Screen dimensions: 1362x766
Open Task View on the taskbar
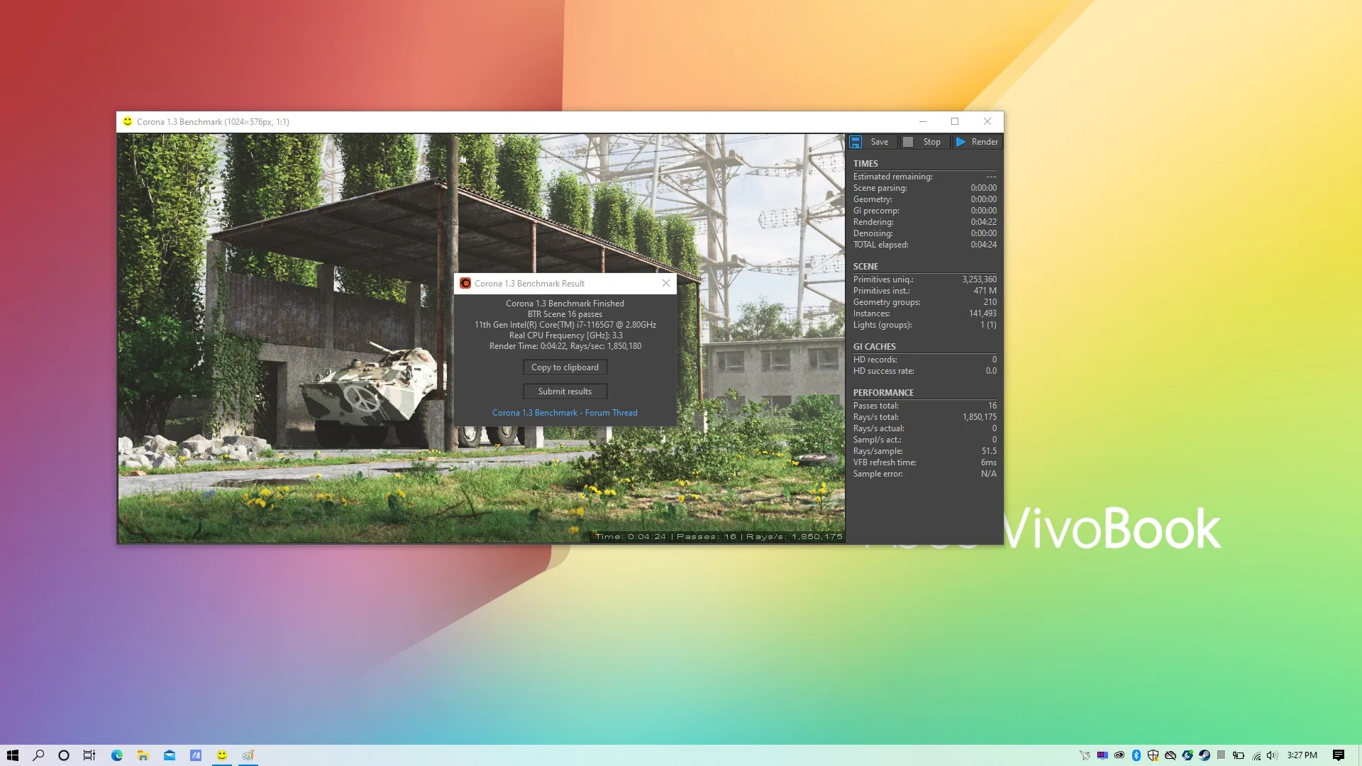coord(89,755)
